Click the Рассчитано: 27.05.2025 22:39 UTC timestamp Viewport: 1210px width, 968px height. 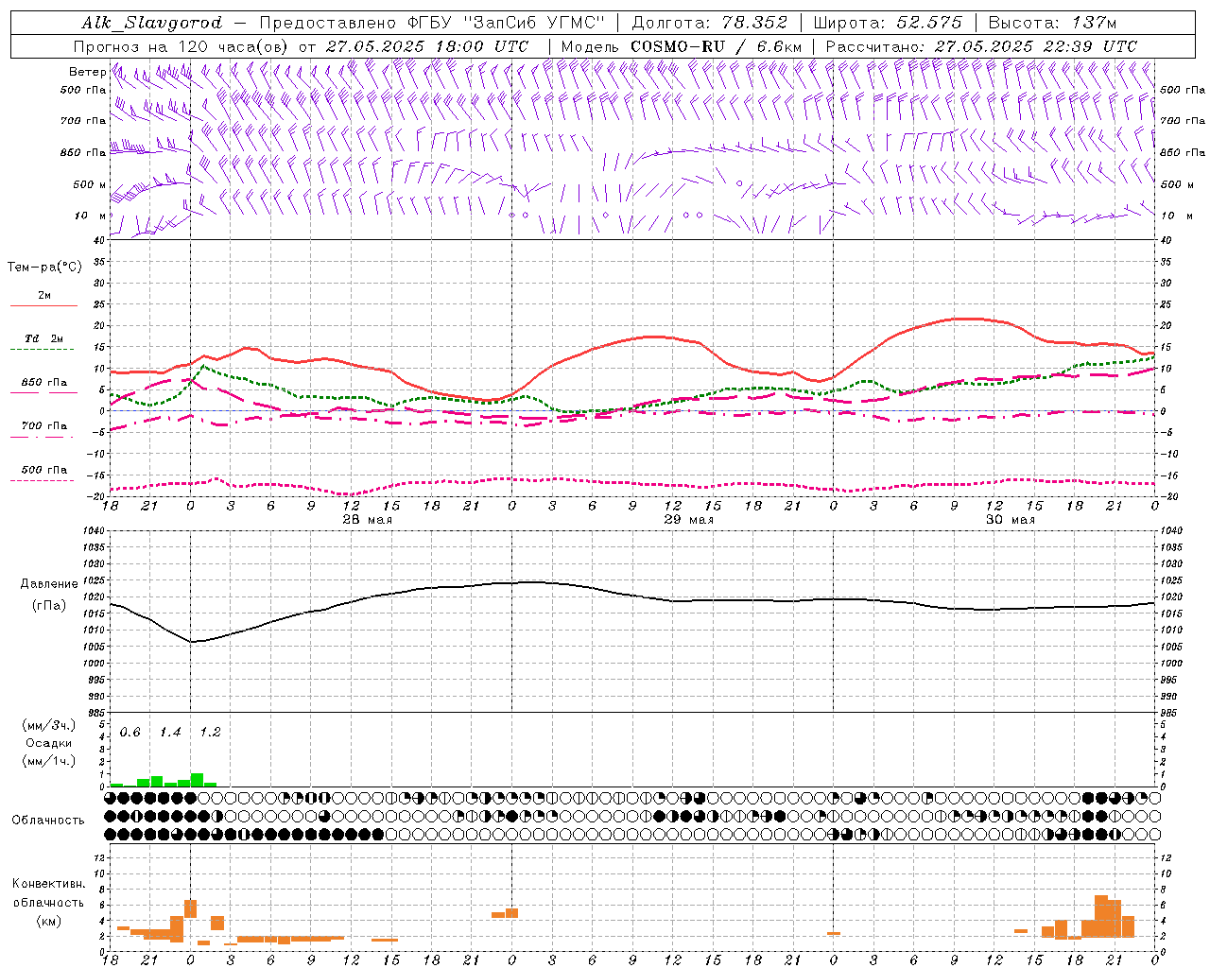(x=981, y=46)
